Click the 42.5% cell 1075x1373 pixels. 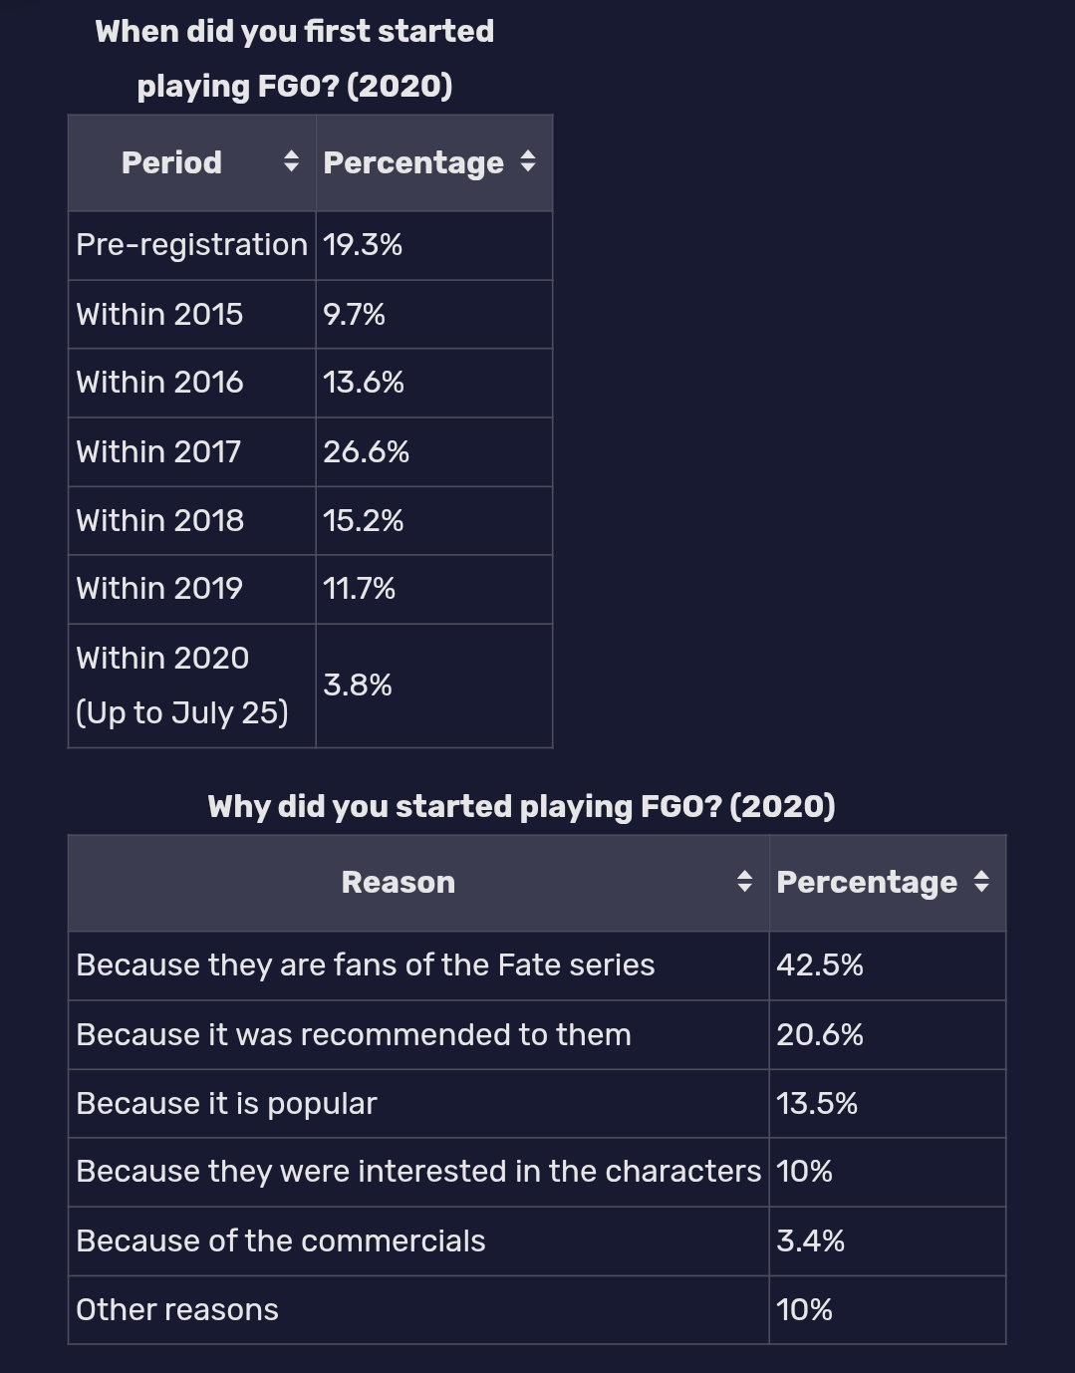(x=888, y=965)
